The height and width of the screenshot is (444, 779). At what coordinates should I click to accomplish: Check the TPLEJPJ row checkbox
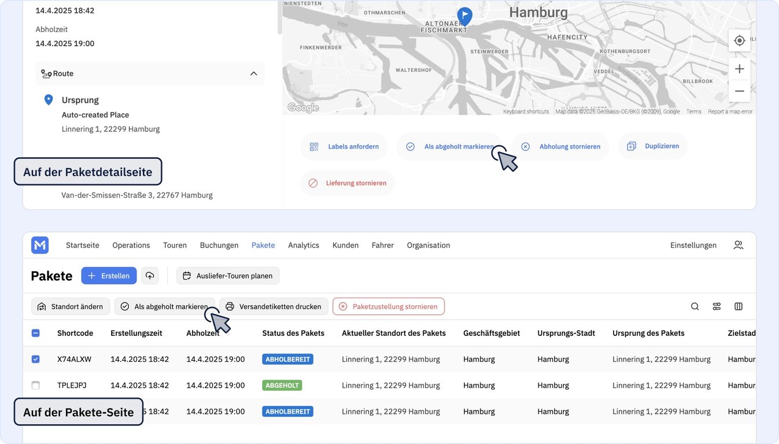(35, 385)
